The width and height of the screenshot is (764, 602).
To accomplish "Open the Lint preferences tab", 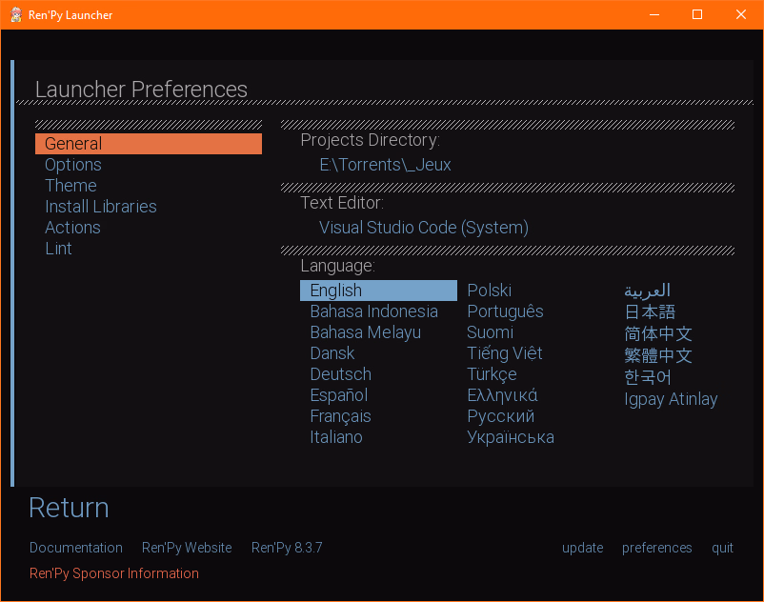I will coord(58,249).
